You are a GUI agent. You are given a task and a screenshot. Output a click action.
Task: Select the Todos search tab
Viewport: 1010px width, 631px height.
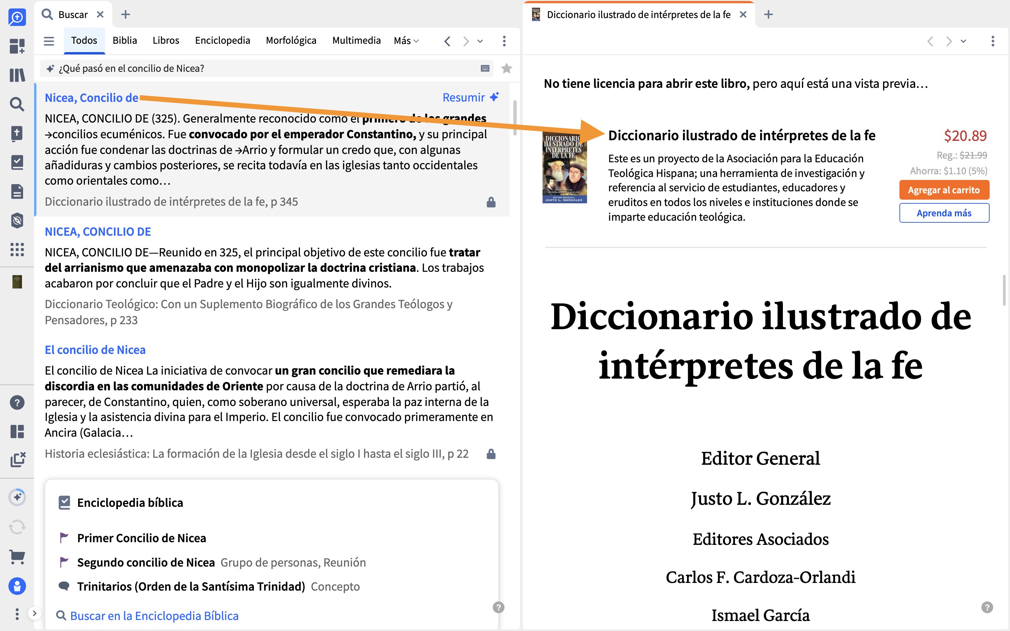click(x=84, y=40)
